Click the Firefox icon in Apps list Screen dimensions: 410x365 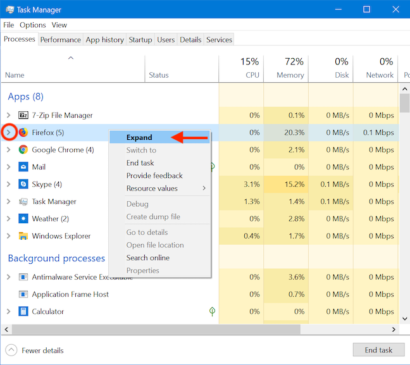point(23,133)
